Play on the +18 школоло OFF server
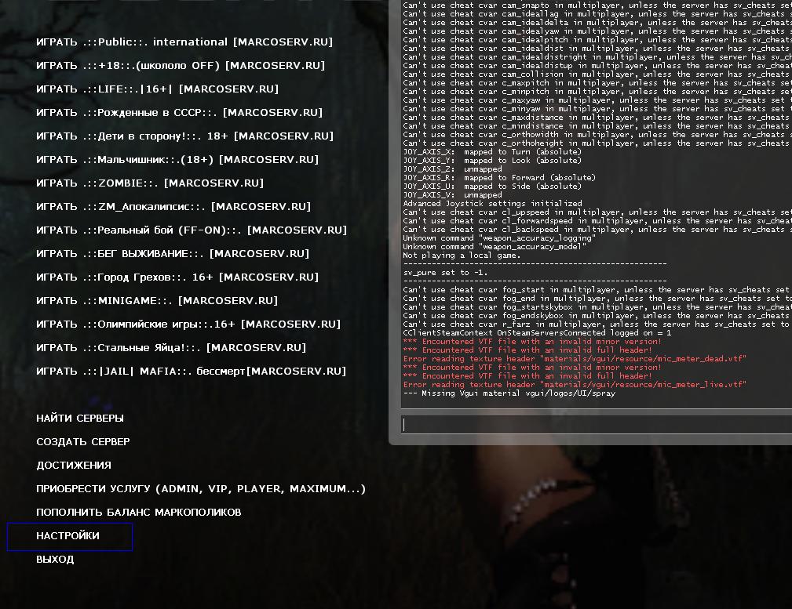792x609 pixels. [180, 66]
